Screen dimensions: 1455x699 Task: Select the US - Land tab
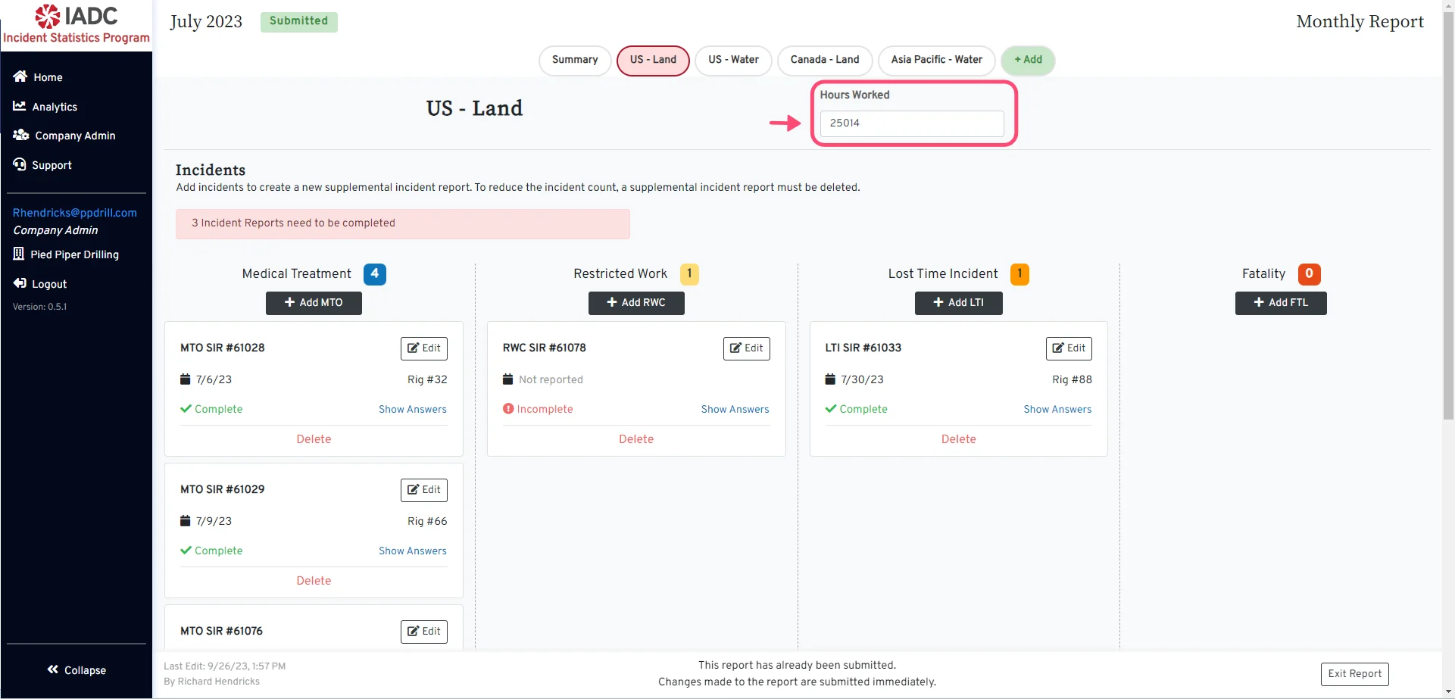pyautogui.click(x=653, y=60)
